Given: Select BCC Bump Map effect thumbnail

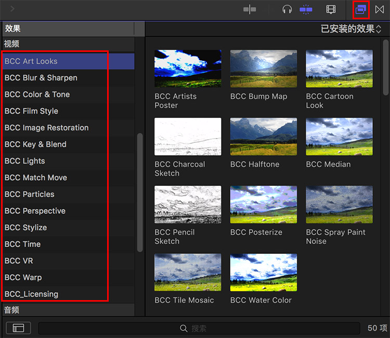Looking at the screenshot, I should pyautogui.click(x=264, y=69).
